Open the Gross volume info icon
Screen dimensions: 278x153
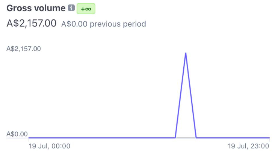(71, 8)
